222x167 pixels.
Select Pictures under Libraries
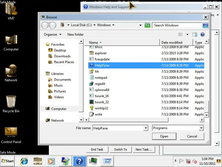(x=57, y=91)
